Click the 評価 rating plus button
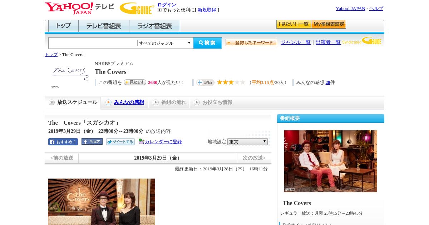Image resolution: width=429 pixels, height=225 pixels. [205, 82]
